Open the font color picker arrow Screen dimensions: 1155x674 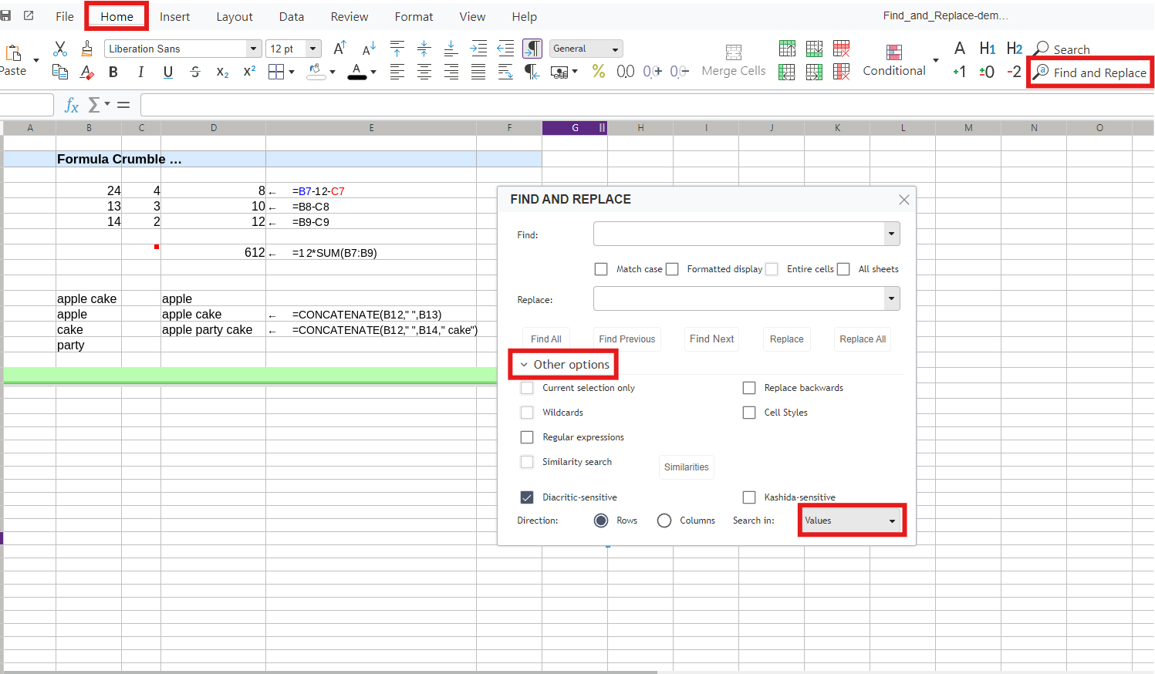coord(373,72)
